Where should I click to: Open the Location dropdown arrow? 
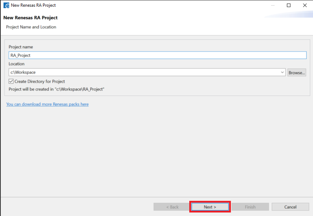coord(282,72)
